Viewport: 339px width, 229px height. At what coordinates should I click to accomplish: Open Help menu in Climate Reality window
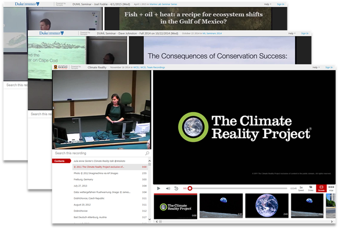pyautogui.click(x=316, y=68)
